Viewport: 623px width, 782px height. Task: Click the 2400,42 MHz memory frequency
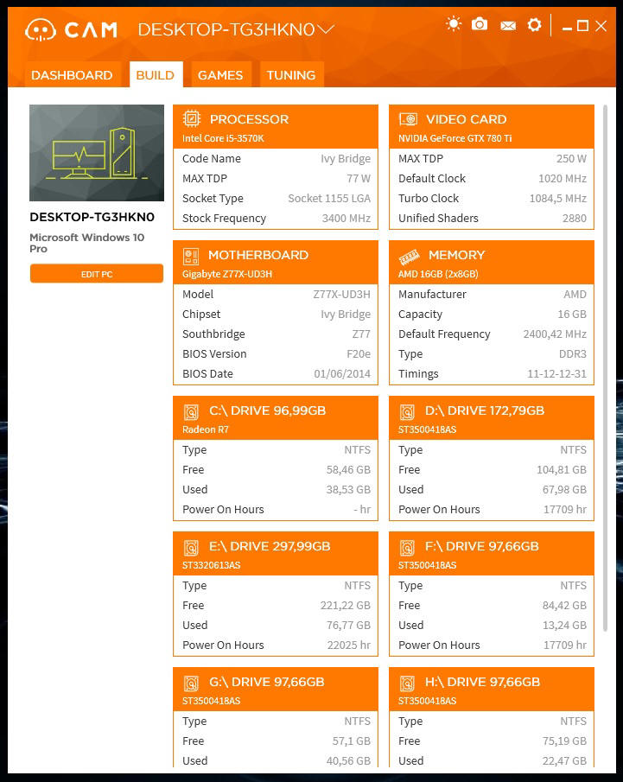[x=555, y=334]
